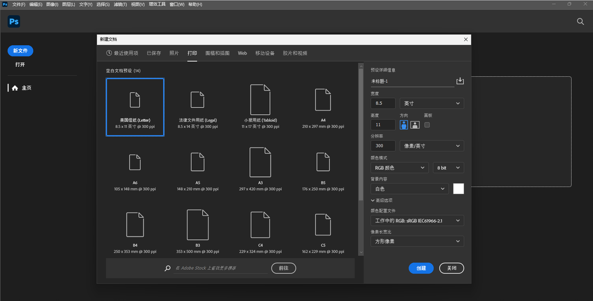Open the 编辑(E) menu
593x301 pixels.
tap(36, 4)
